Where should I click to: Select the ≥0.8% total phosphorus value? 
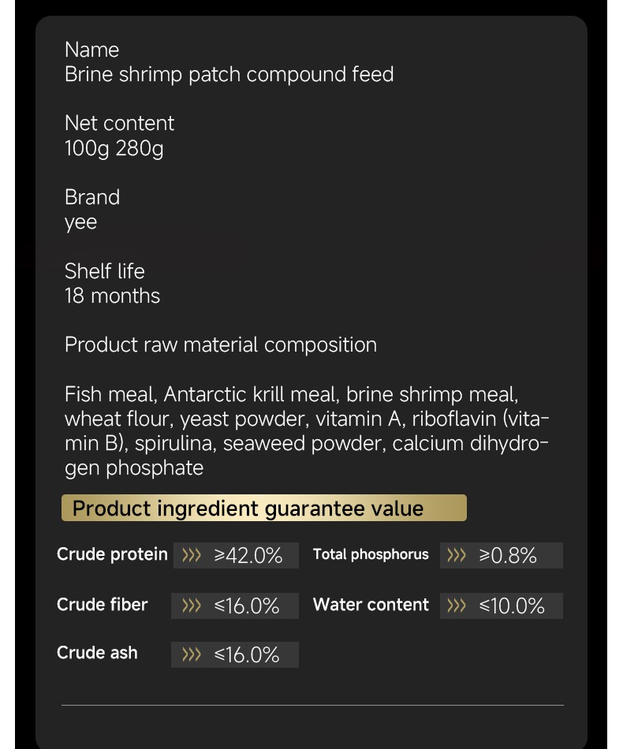[508, 556]
